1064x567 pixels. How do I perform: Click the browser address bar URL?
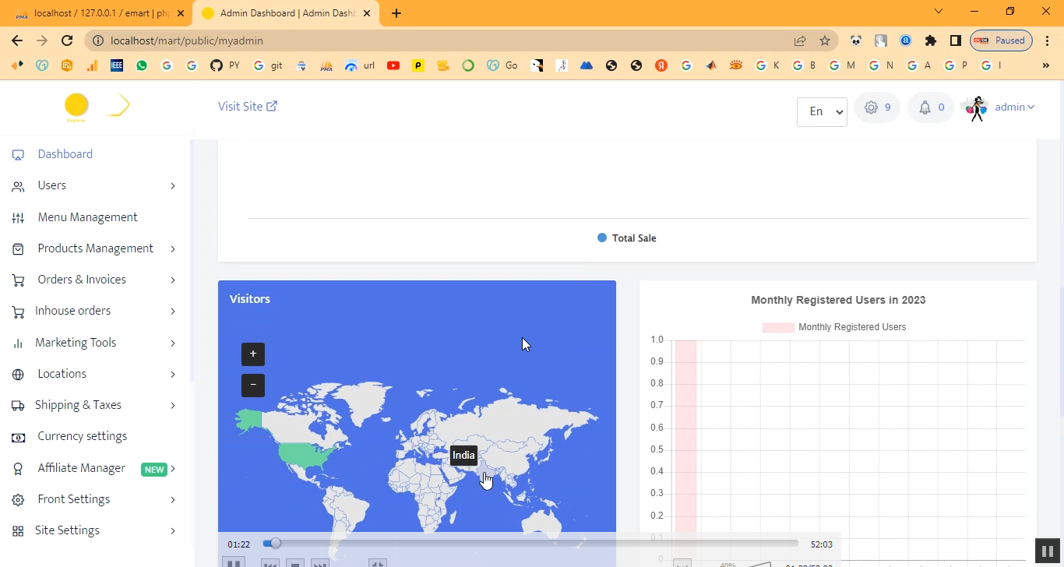pyautogui.click(x=187, y=40)
